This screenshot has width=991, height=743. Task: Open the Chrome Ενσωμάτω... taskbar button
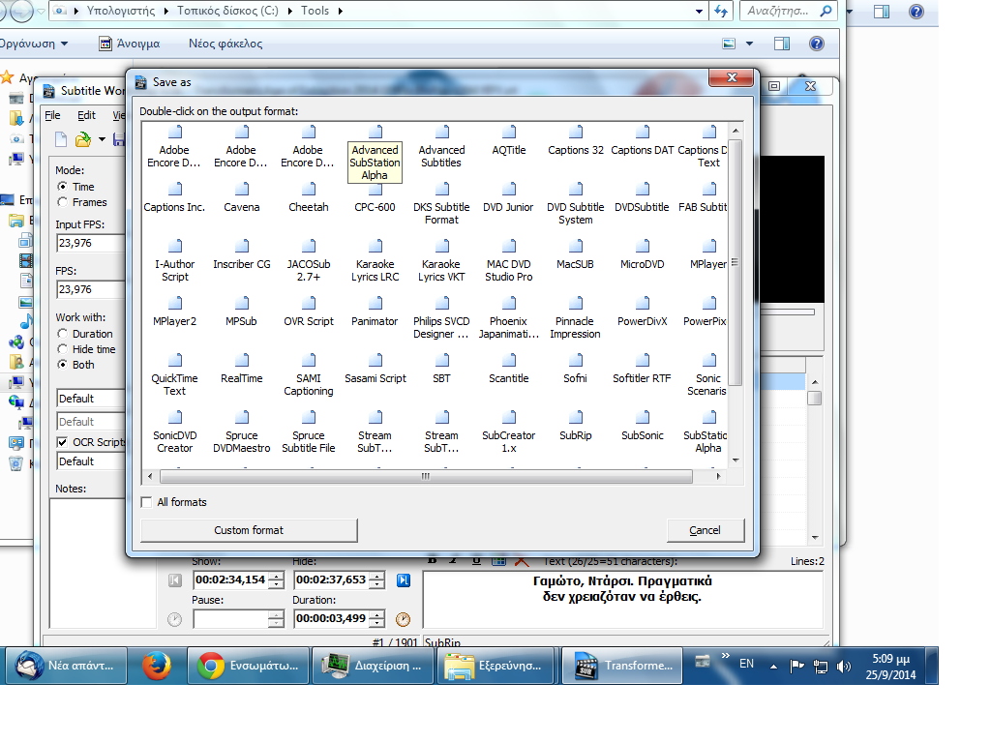coord(249,666)
